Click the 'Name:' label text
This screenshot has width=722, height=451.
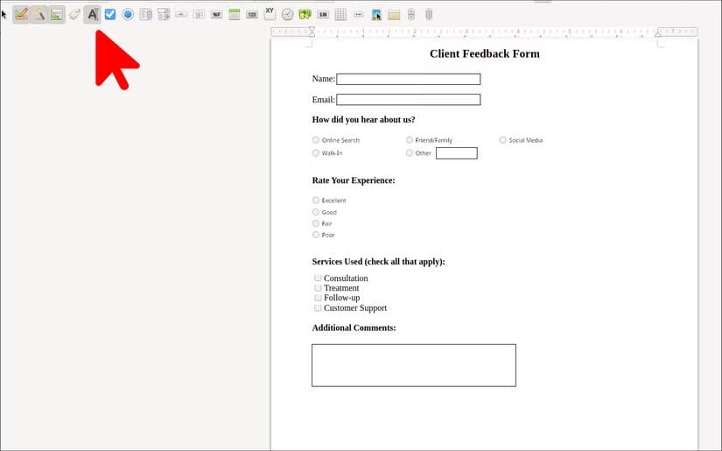(x=323, y=79)
